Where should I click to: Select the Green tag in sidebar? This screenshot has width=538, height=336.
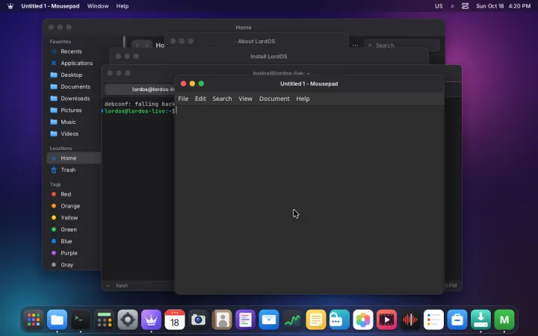pos(69,230)
